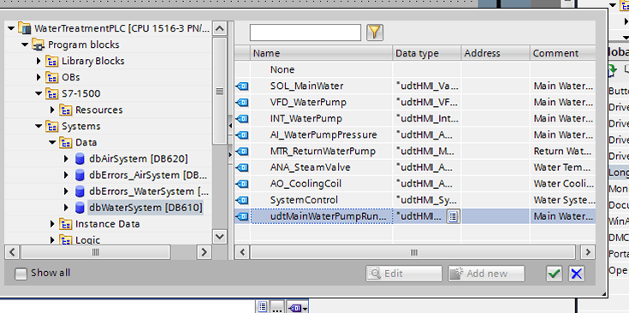Image resolution: width=629 pixels, height=313 pixels.
Task: Click the tag icon beside udtMainWaterPumpRun
Action: coord(242,216)
